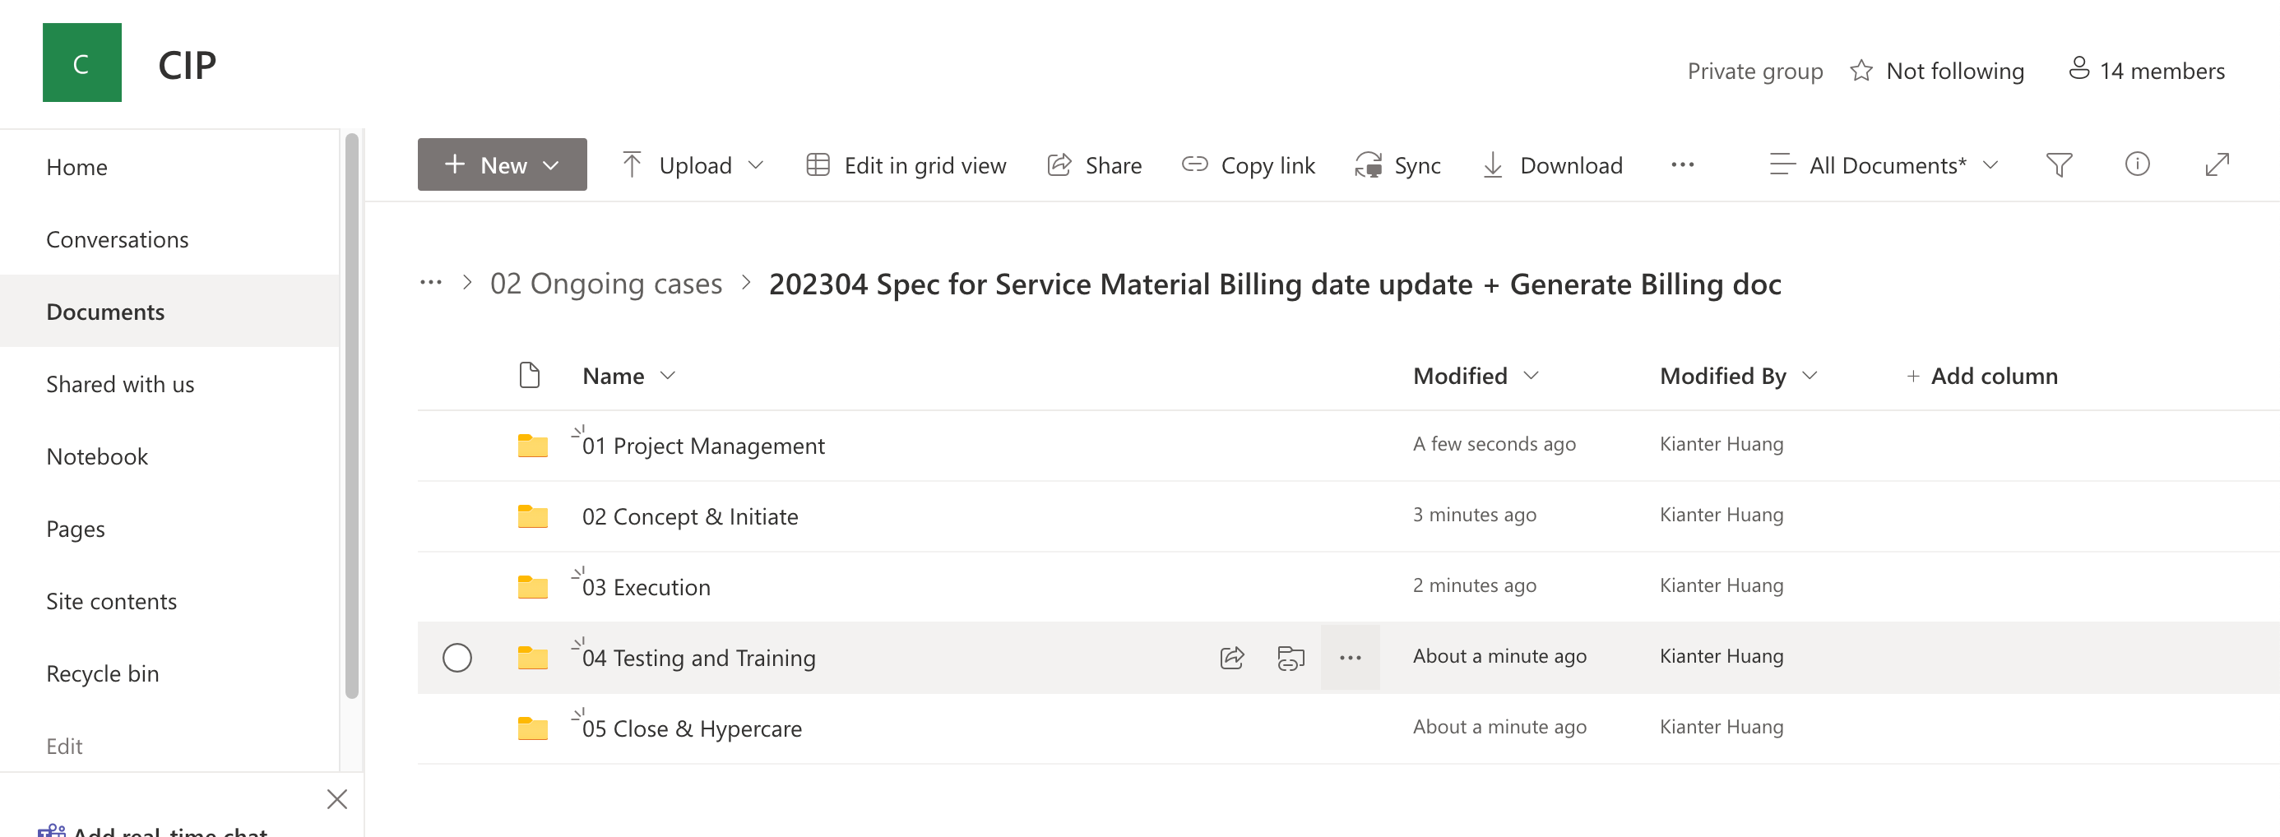Toggle the Not following star
This screenshot has height=837, width=2280.
[1861, 71]
